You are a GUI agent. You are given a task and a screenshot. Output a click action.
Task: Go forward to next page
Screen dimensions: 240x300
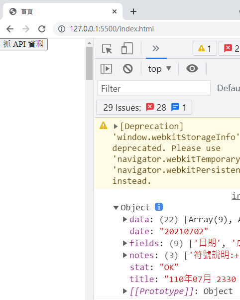click(x=26, y=29)
